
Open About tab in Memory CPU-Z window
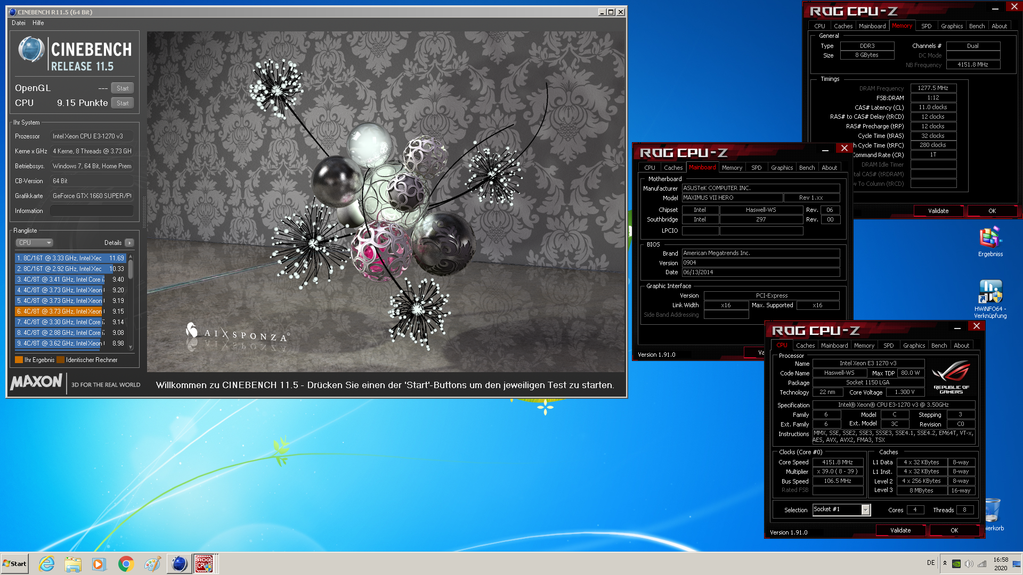(1000, 26)
